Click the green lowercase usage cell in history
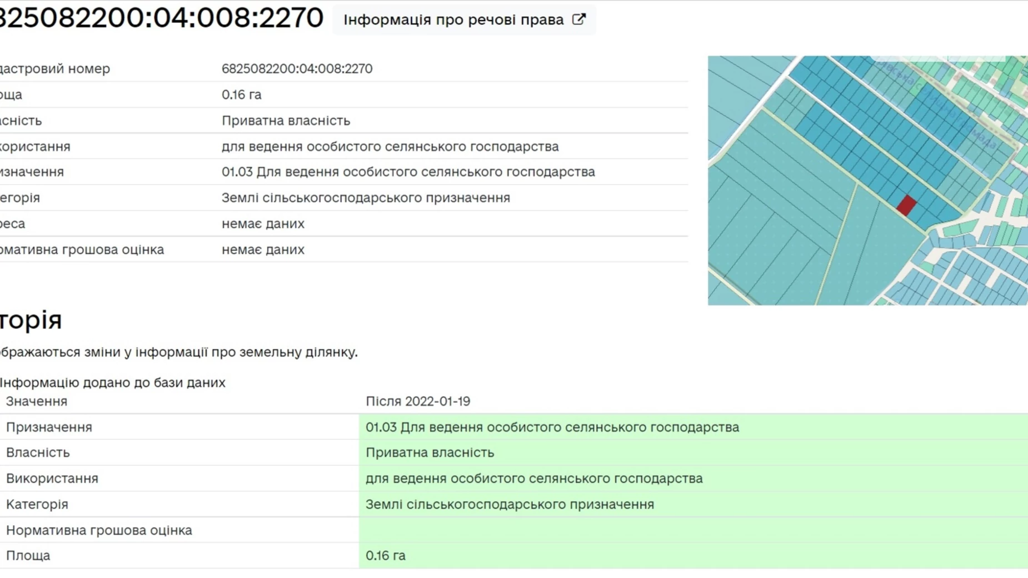Viewport: 1028px width, 578px height. (693, 479)
